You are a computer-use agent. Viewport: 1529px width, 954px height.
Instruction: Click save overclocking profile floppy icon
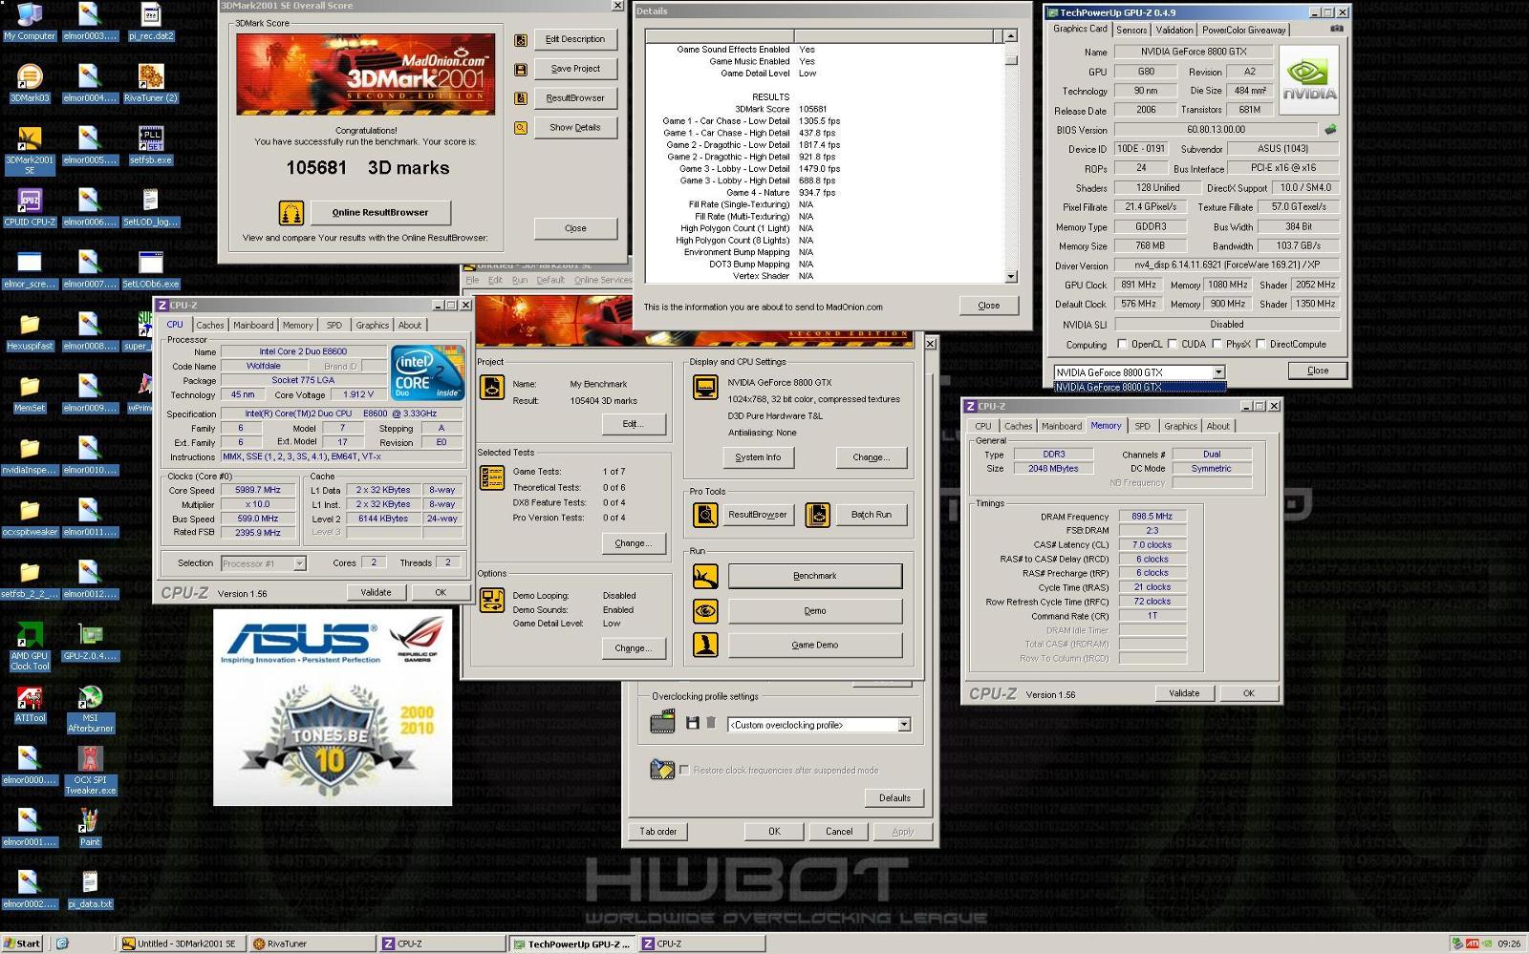coord(693,724)
